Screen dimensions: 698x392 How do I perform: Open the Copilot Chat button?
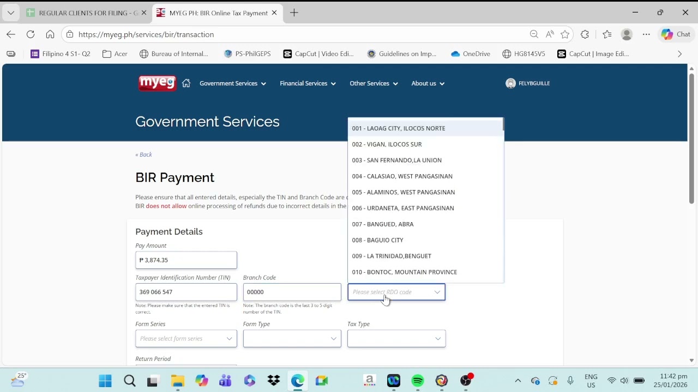[676, 34]
